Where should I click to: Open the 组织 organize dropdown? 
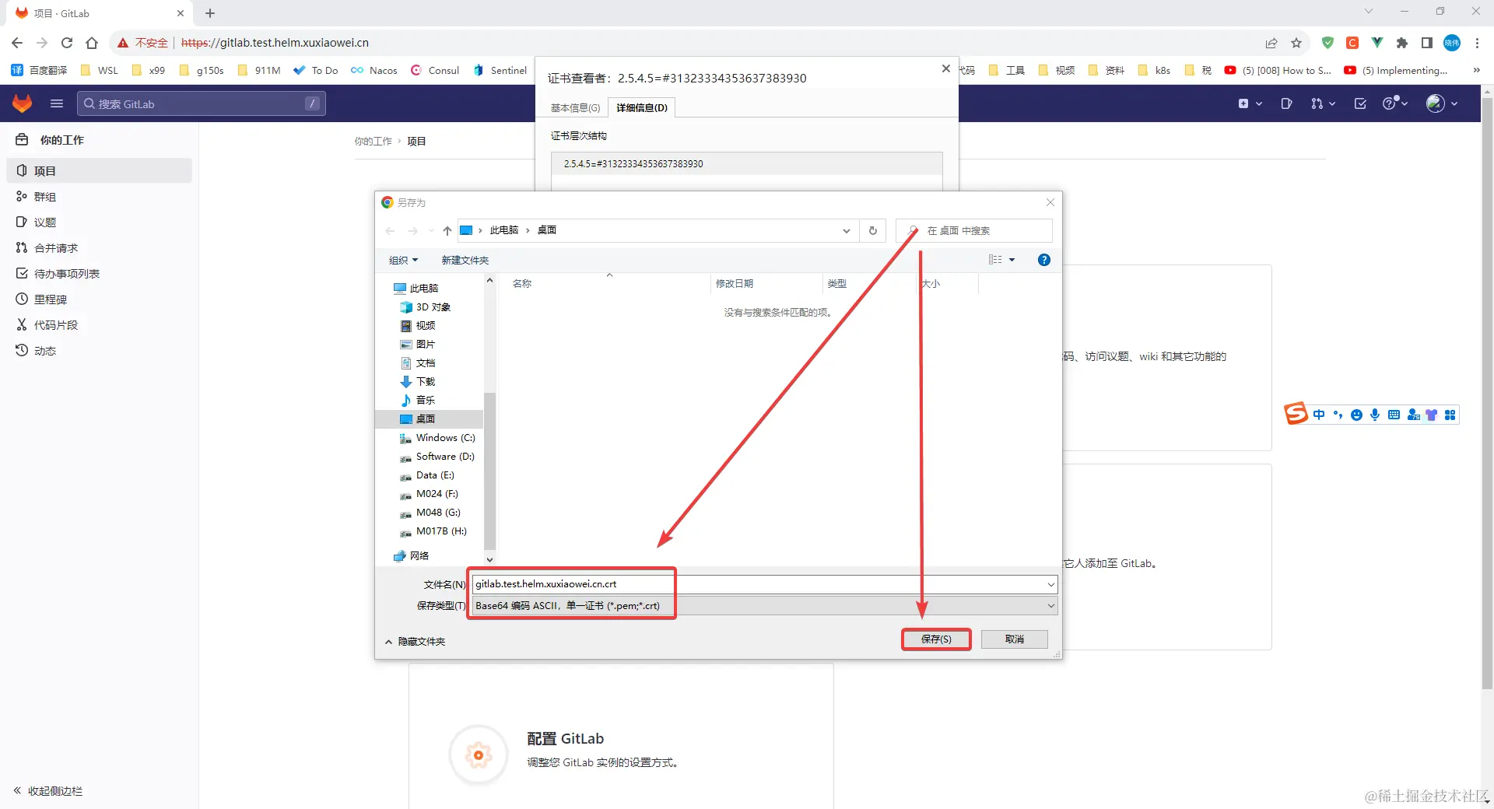403,260
